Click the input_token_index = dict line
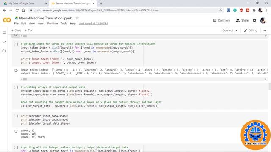The image size is (271, 152). (x=77, y=48)
